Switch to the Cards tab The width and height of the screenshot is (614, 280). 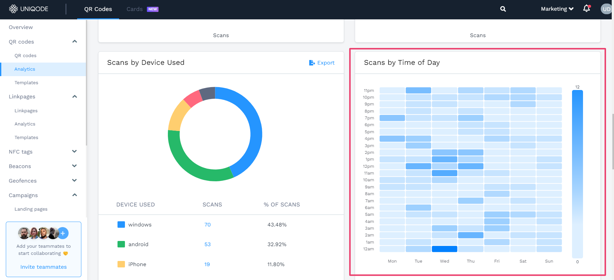(135, 9)
